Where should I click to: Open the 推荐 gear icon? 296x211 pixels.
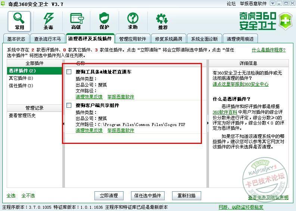pyautogui.click(x=162, y=21)
